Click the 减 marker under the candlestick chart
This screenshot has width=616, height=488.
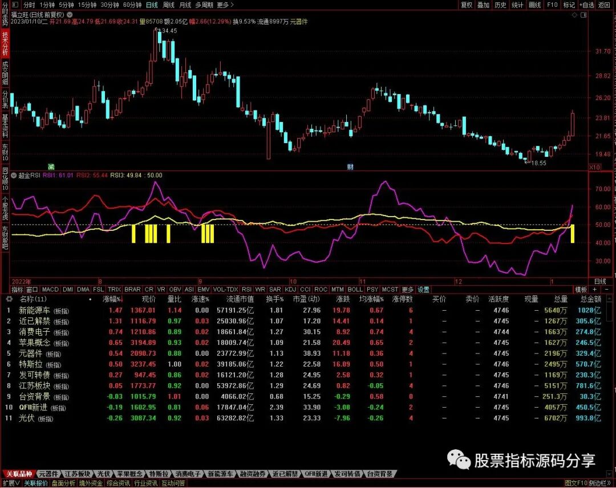pos(51,167)
